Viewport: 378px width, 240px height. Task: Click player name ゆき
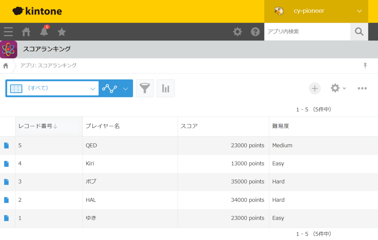pyautogui.click(x=91, y=218)
